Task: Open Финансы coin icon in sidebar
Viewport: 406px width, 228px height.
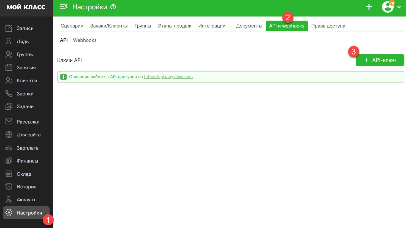Action: 9,161
